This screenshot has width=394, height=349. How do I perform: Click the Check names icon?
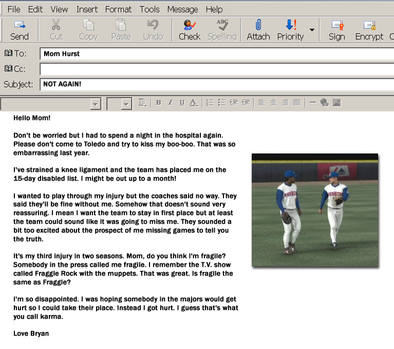coord(190,25)
